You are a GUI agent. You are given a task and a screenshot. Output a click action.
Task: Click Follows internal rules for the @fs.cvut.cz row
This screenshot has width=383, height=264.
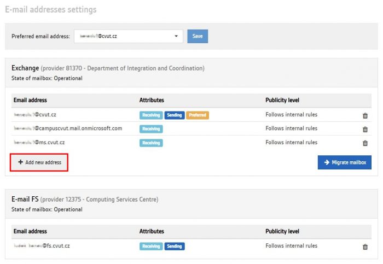(292, 246)
